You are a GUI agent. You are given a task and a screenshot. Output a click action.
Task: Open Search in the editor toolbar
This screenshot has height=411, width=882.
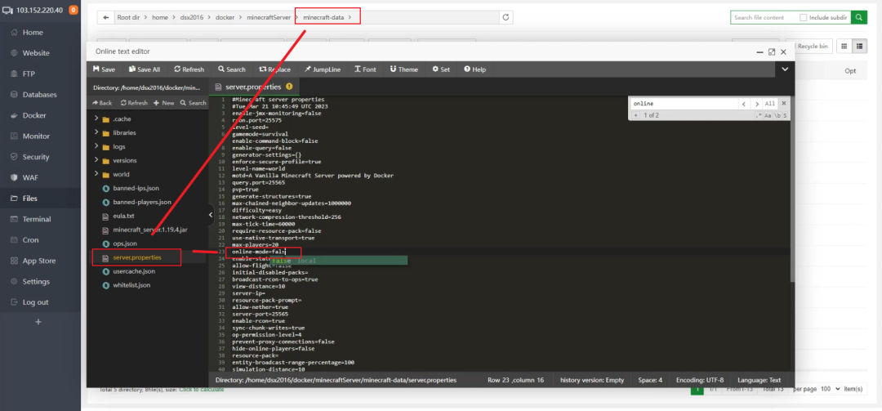pyautogui.click(x=232, y=69)
